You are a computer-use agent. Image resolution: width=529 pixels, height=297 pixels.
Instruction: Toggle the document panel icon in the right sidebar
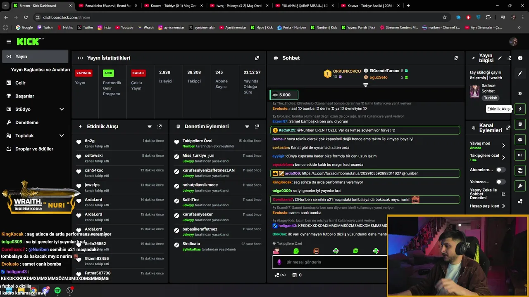(520, 124)
